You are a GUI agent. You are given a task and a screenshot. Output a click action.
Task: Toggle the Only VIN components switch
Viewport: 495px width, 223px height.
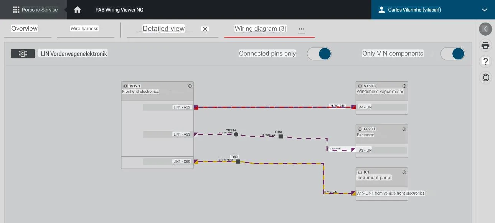click(452, 54)
